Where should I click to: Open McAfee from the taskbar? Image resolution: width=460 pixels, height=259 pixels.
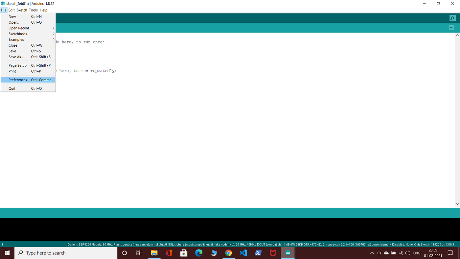[273, 253]
